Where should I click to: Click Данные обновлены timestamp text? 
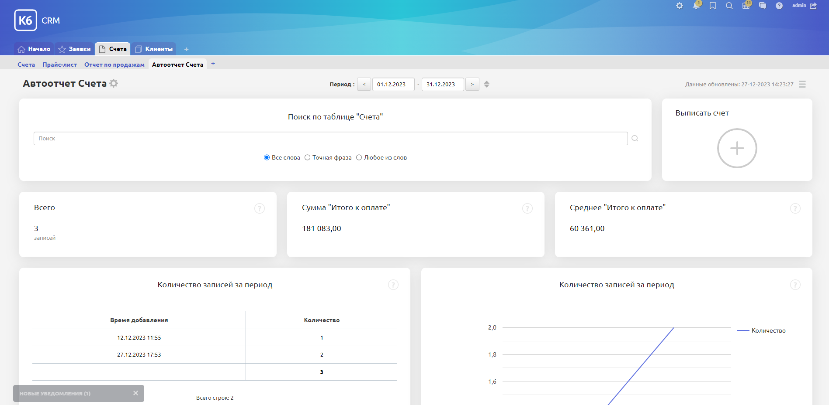(739, 84)
